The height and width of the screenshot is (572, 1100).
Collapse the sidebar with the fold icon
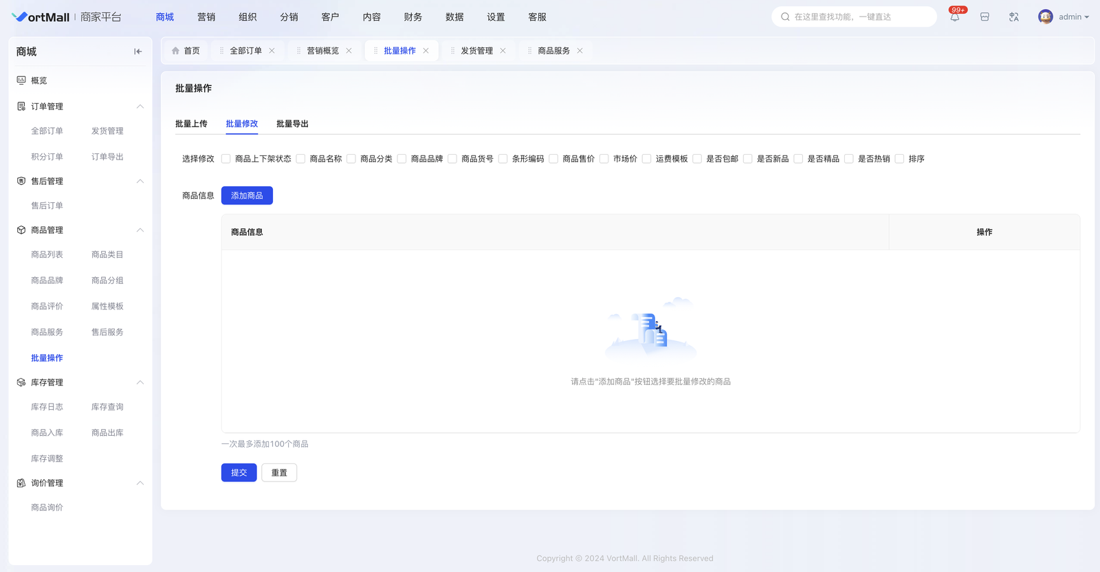(137, 52)
